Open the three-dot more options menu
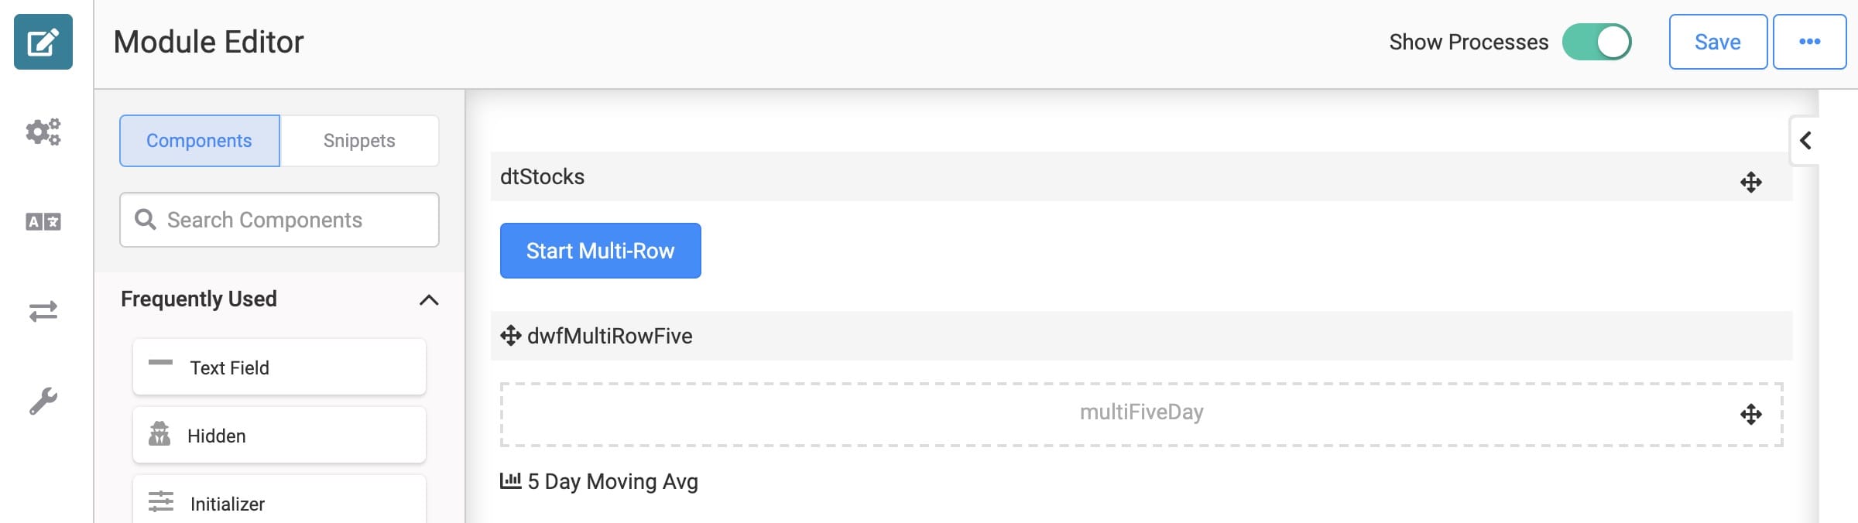 click(1809, 42)
